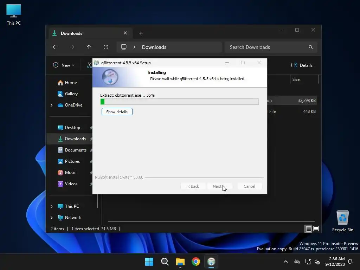360x270 pixels.
Task: Select the This PC desktop icon
Action: [x=14, y=14]
